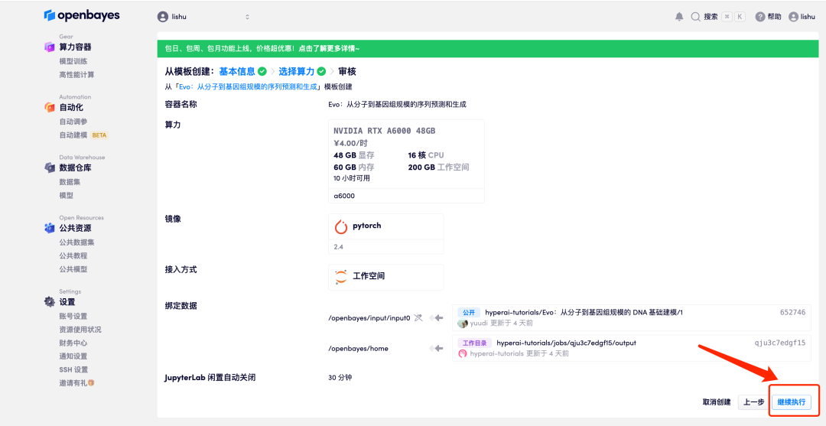Viewport: 826px width, 426px height.
Task: Open 模型训练 in the sidebar
Action: [73, 61]
